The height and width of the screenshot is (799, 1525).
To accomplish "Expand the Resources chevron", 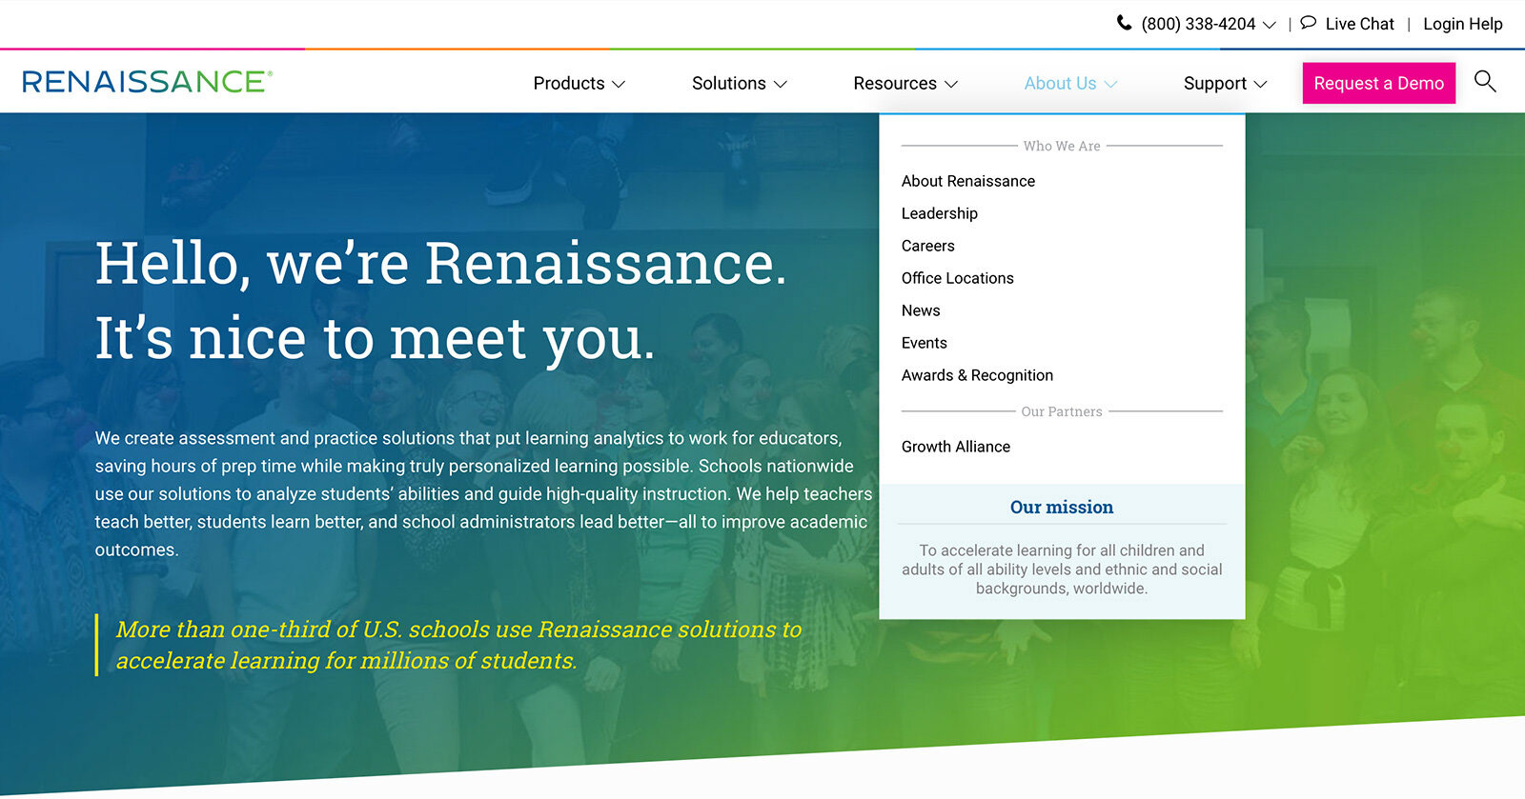I will [x=951, y=84].
